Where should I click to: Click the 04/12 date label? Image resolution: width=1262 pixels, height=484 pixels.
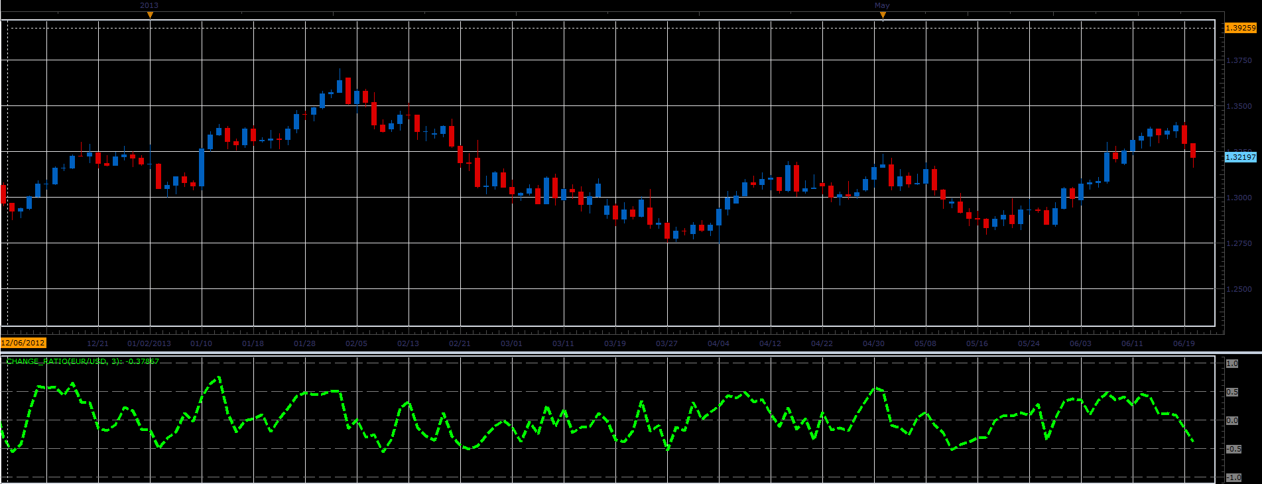[771, 343]
